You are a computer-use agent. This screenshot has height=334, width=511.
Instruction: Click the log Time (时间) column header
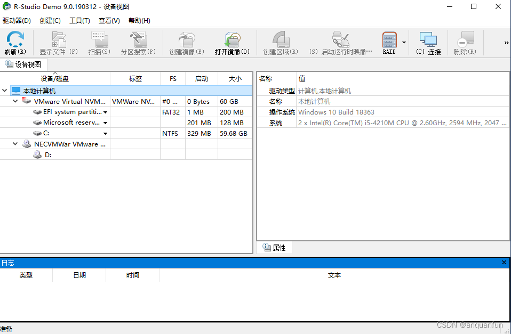coord(133,275)
